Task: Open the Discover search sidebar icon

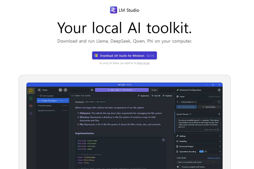Action: pyautogui.click(x=31, y=113)
